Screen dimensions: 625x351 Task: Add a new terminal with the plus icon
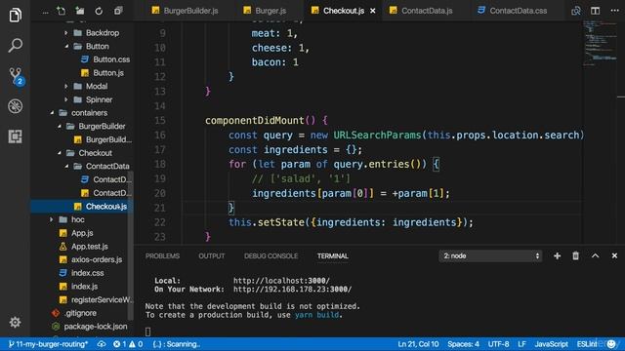[x=557, y=255]
